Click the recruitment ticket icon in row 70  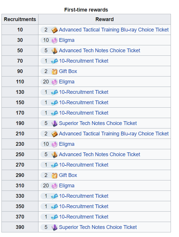pyautogui.click(x=54, y=61)
